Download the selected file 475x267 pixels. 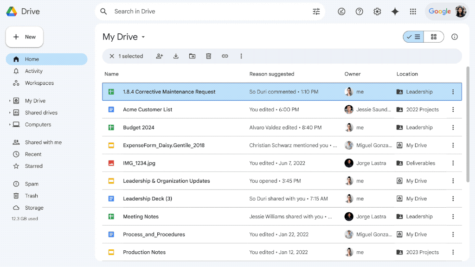(176, 56)
